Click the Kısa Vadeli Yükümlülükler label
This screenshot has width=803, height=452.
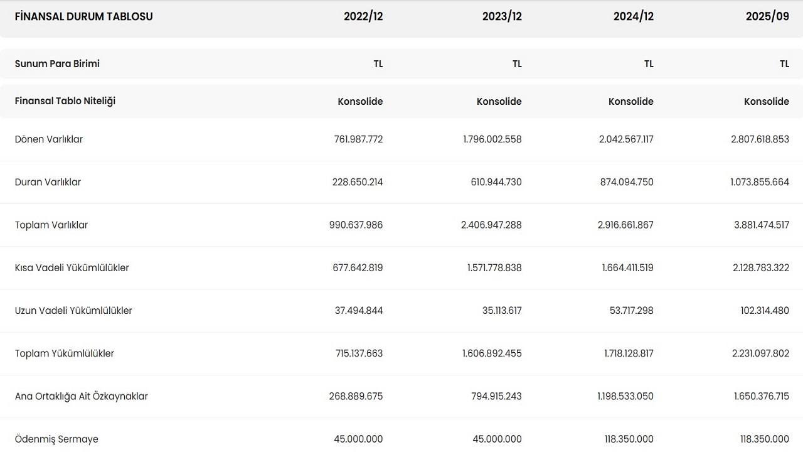click(x=72, y=268)
